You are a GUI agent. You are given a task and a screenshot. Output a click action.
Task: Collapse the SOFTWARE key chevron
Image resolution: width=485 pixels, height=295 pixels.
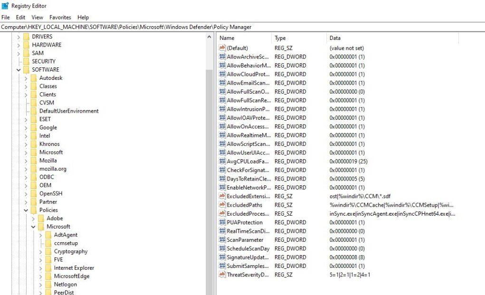pyautogui.click(x=18, y=69)
